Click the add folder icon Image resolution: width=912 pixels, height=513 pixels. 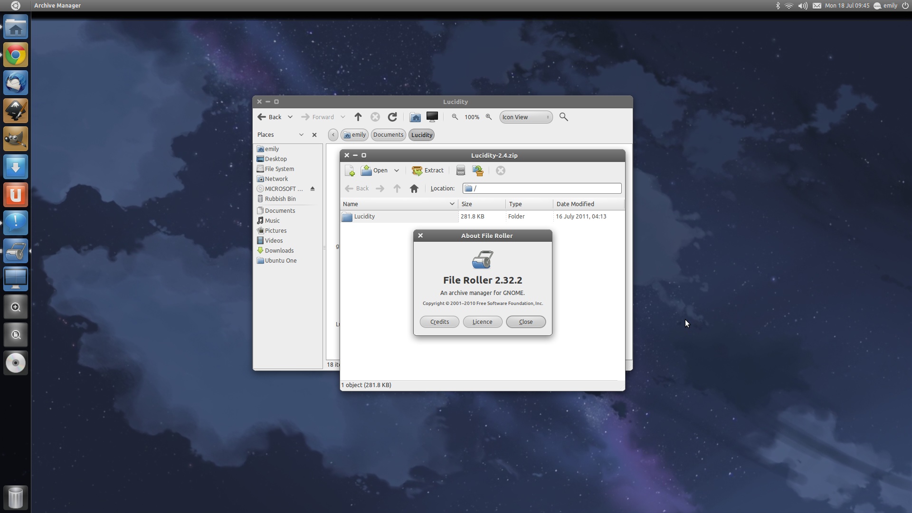[478, 171]
